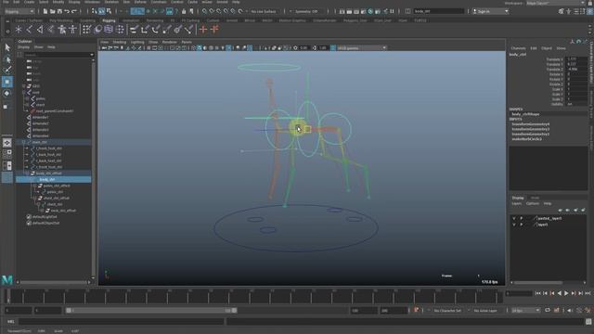Select the Rotate tool in the toolbox

[x=7, y=94]
